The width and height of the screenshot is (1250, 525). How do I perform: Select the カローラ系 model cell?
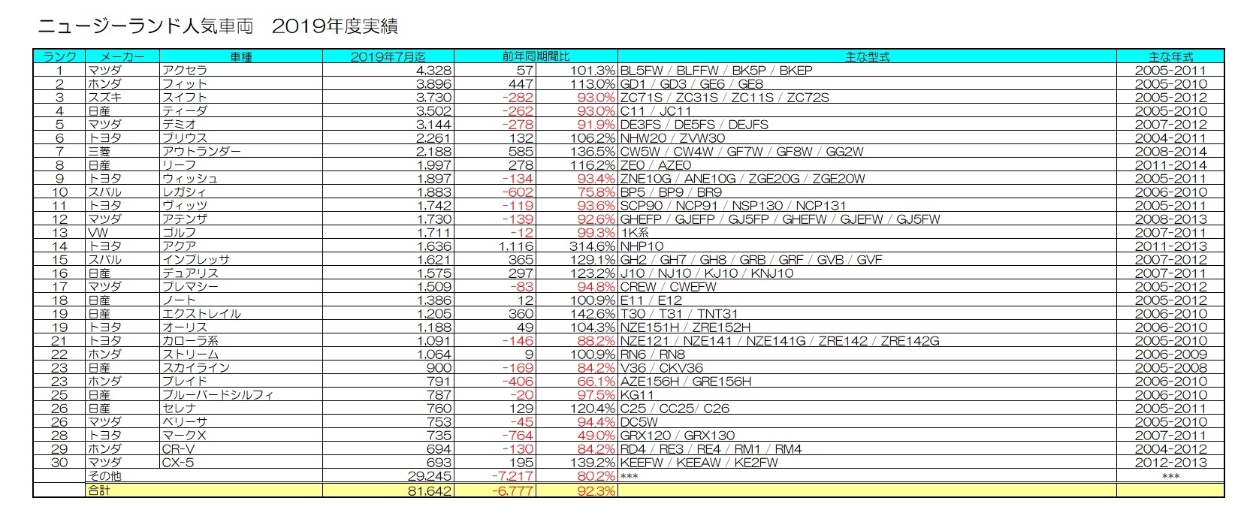[x=241, y=340]
